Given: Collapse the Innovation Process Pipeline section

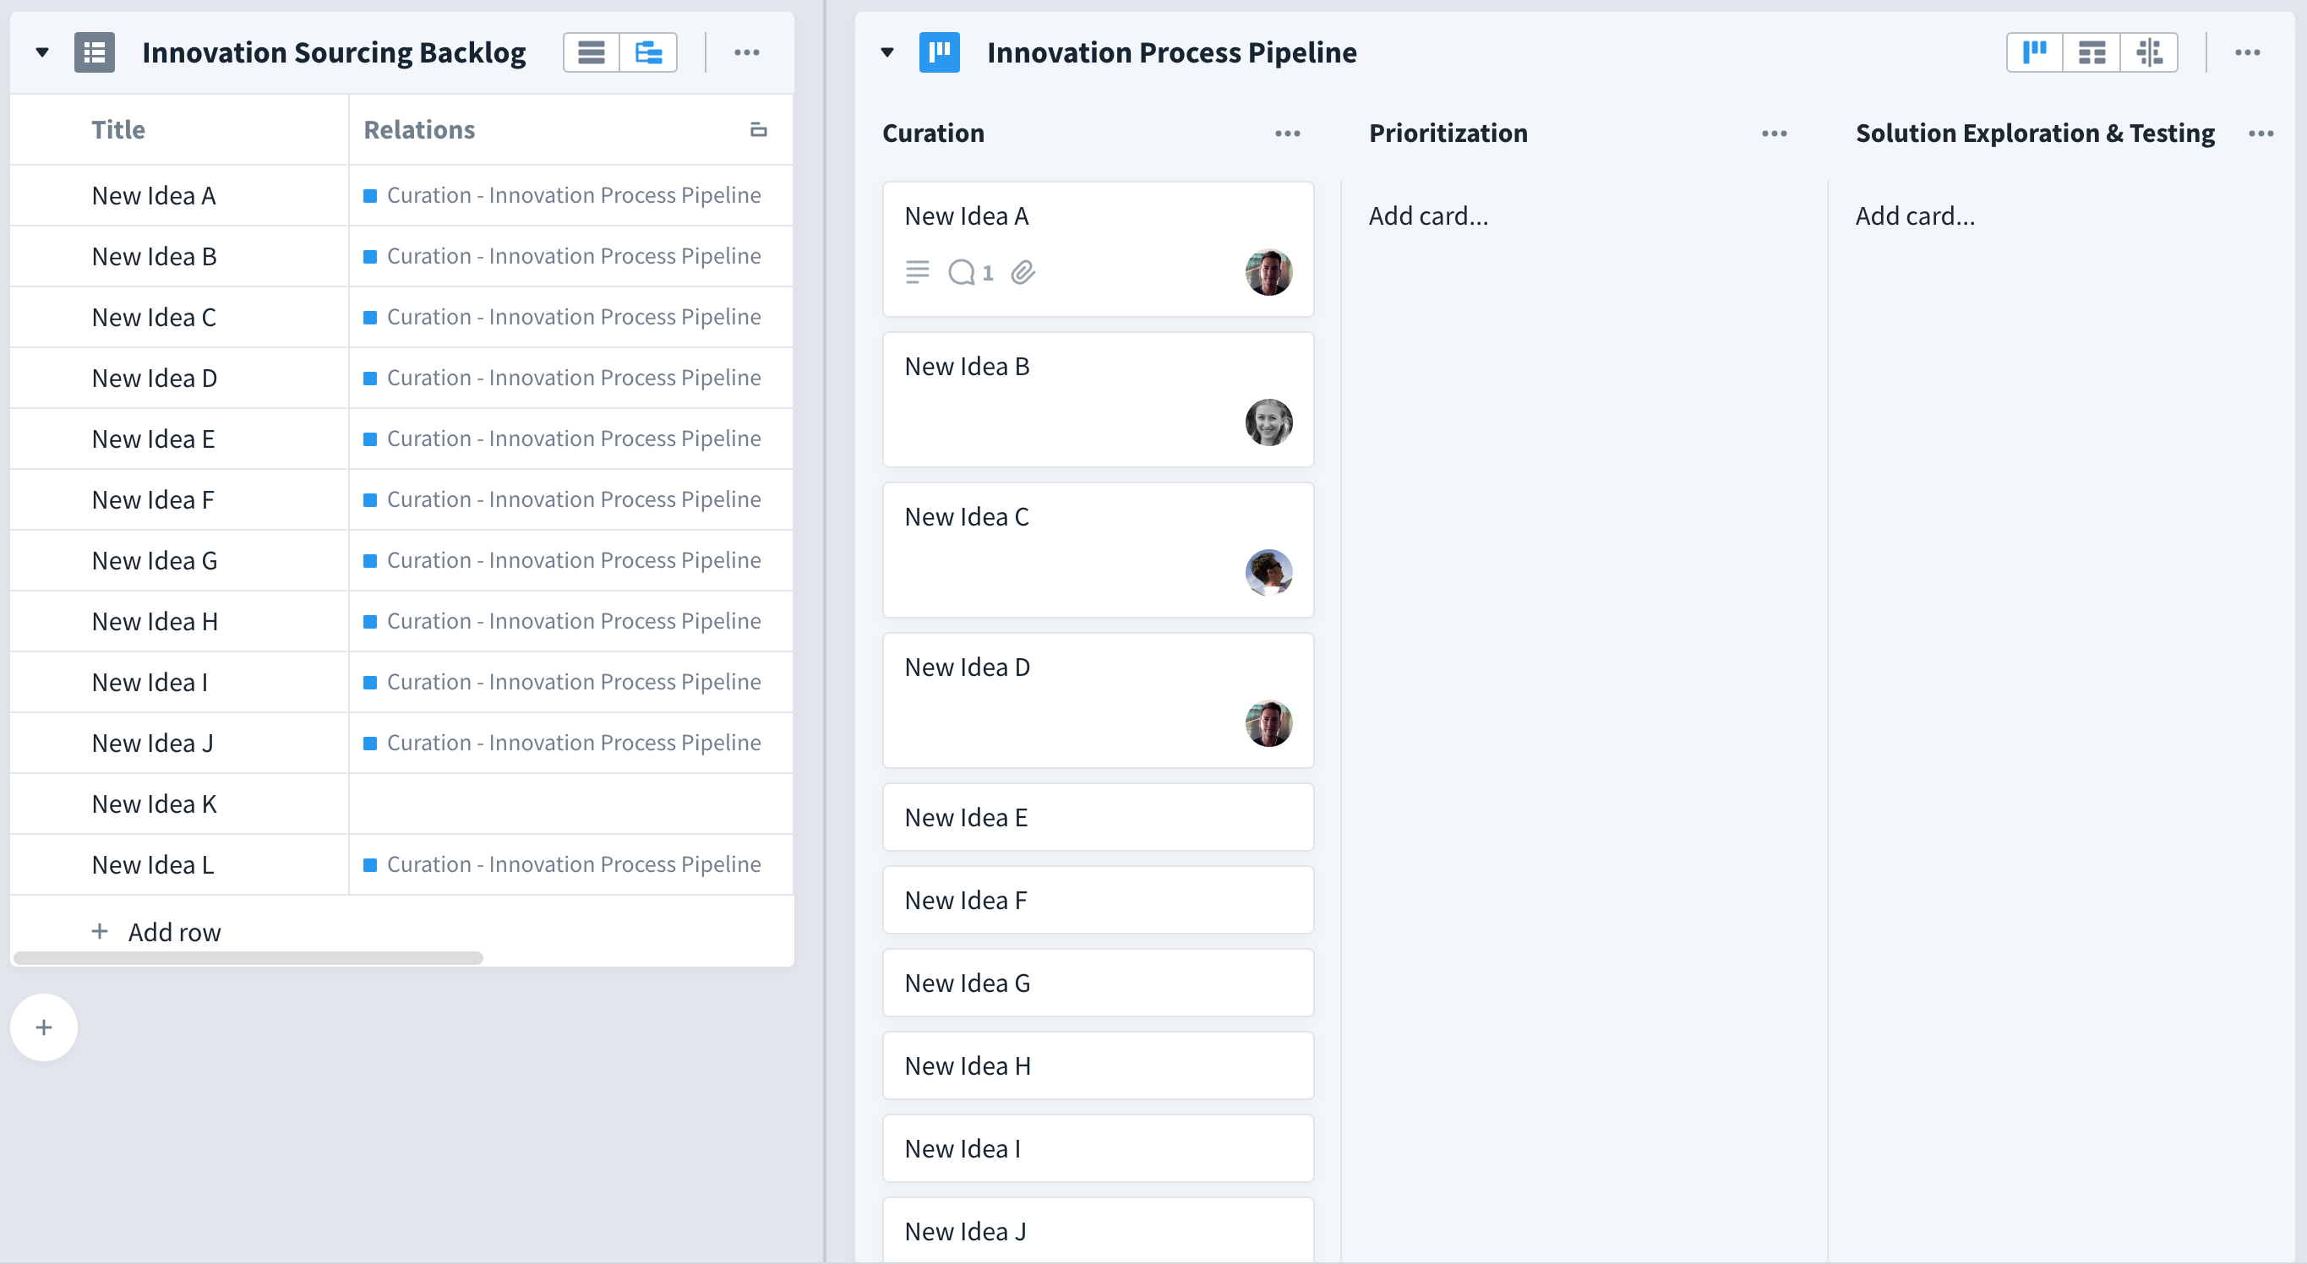Looking at the screenshot, I should [x=887, y=52].
